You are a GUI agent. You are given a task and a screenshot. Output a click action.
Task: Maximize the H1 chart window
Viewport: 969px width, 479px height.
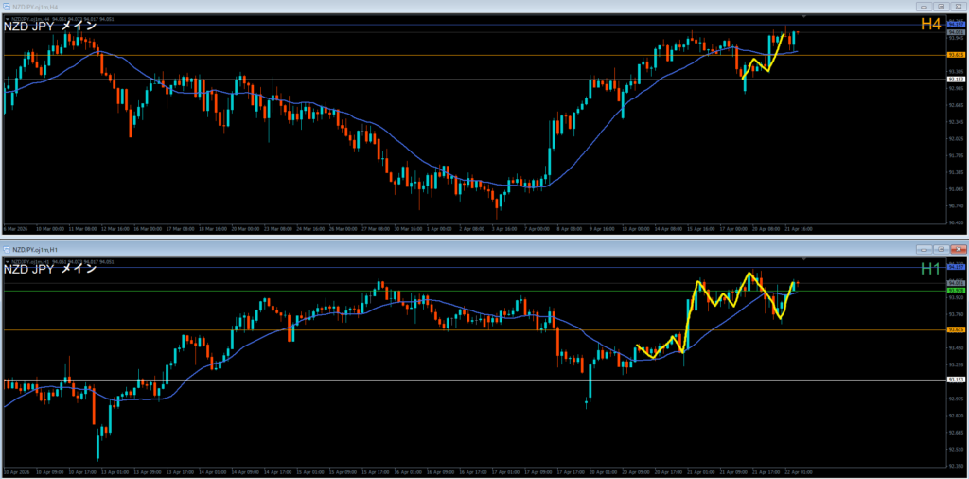point(941,248)
